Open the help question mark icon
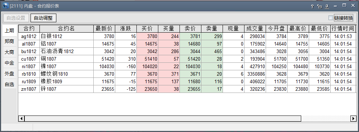 [x=312, y=6]
